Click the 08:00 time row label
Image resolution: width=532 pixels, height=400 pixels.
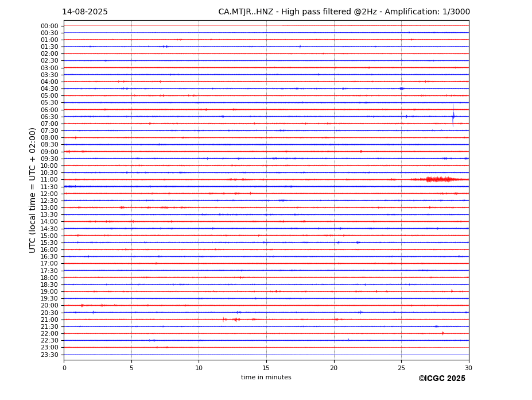pyautogui.click(x=49, y=137)
